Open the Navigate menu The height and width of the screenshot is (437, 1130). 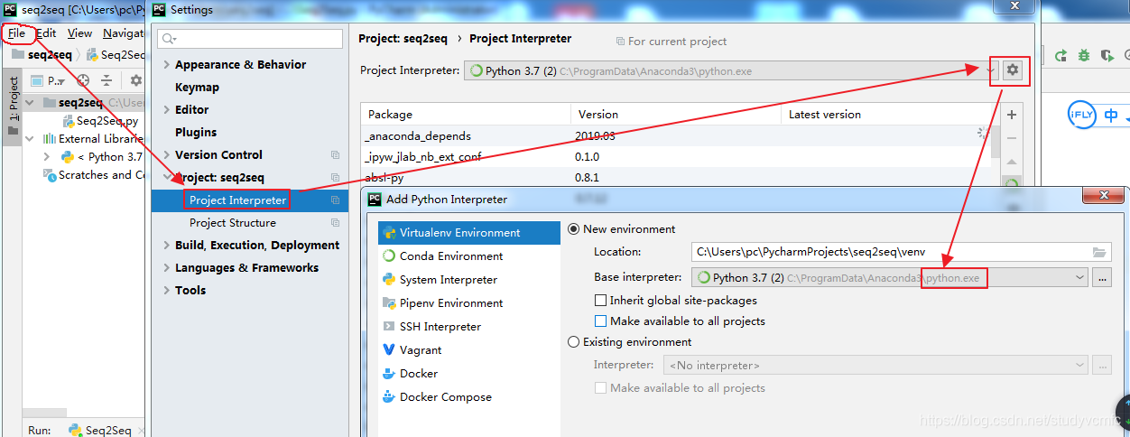coord(124,33)
